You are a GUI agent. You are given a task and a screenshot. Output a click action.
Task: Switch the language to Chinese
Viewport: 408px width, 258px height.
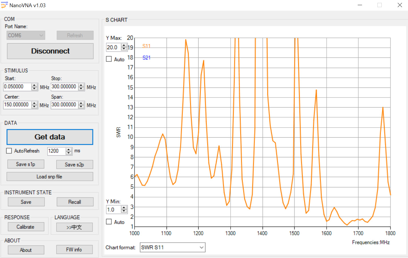click(75, 227)
